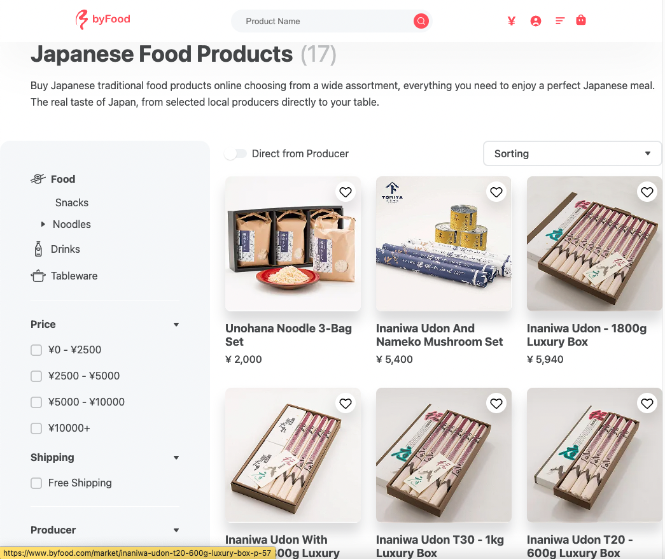The width and height of the screenshot is (665, 559).
Task: Open the header menu lines icon
Action: pos(560,21)
